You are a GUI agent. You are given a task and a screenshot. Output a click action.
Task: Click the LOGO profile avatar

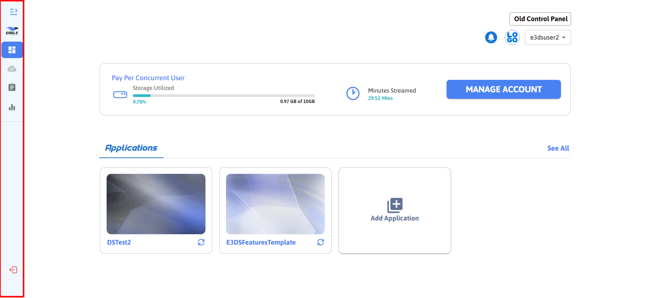(x=512, y=37)
